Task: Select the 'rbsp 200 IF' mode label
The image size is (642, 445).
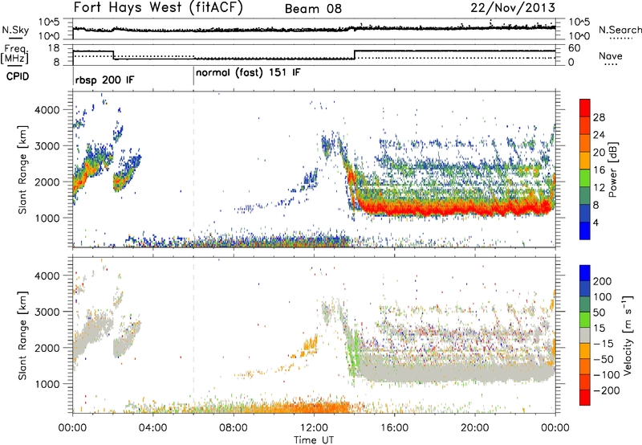Action: [105, 80]
